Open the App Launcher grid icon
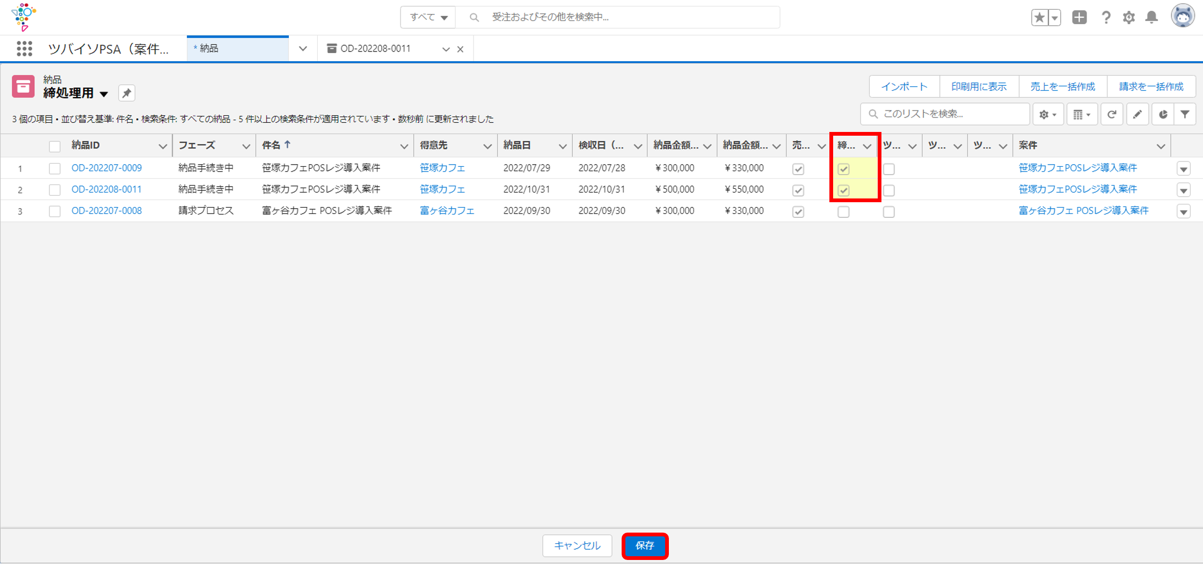The height and width of the screenshot is (568, 1203). (24, 49)
